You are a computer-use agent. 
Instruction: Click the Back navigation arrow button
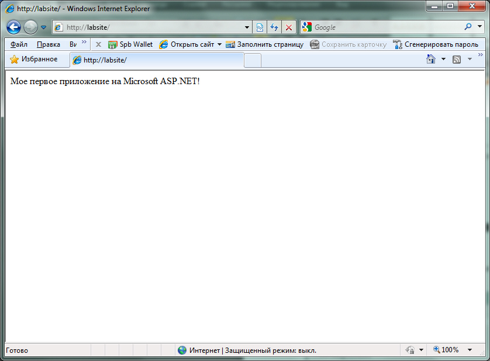point(14,27)
